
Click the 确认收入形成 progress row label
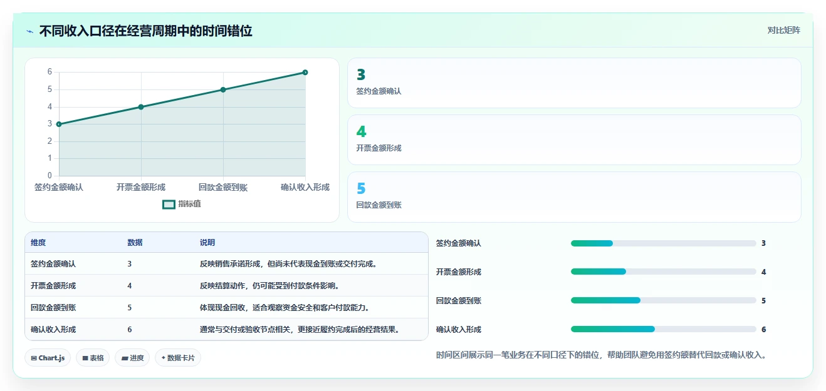(x=459, y=330)
